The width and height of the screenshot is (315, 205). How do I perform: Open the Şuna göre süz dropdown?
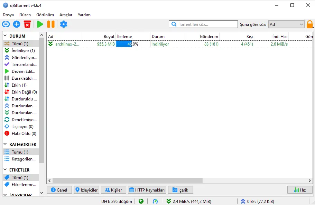tap(286, 24)
